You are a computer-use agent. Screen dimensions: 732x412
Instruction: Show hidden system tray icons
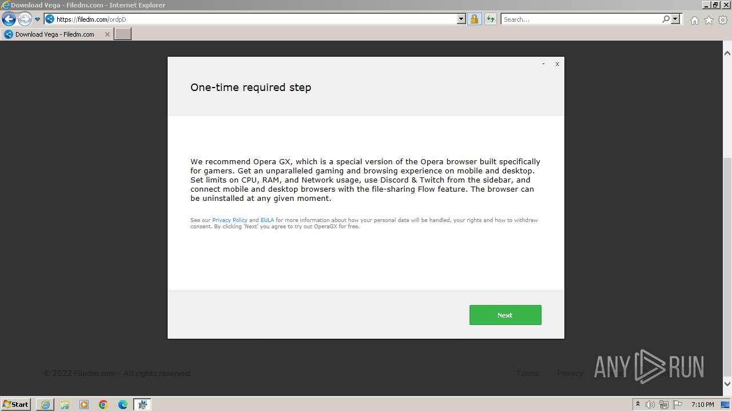638,405
